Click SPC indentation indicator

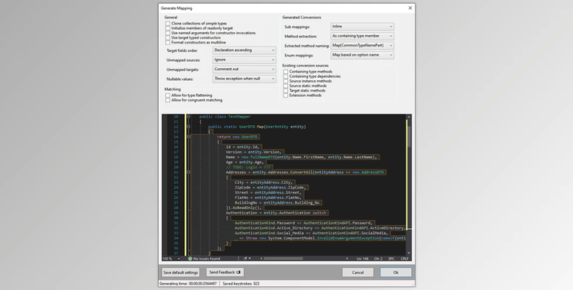(391, 259)
